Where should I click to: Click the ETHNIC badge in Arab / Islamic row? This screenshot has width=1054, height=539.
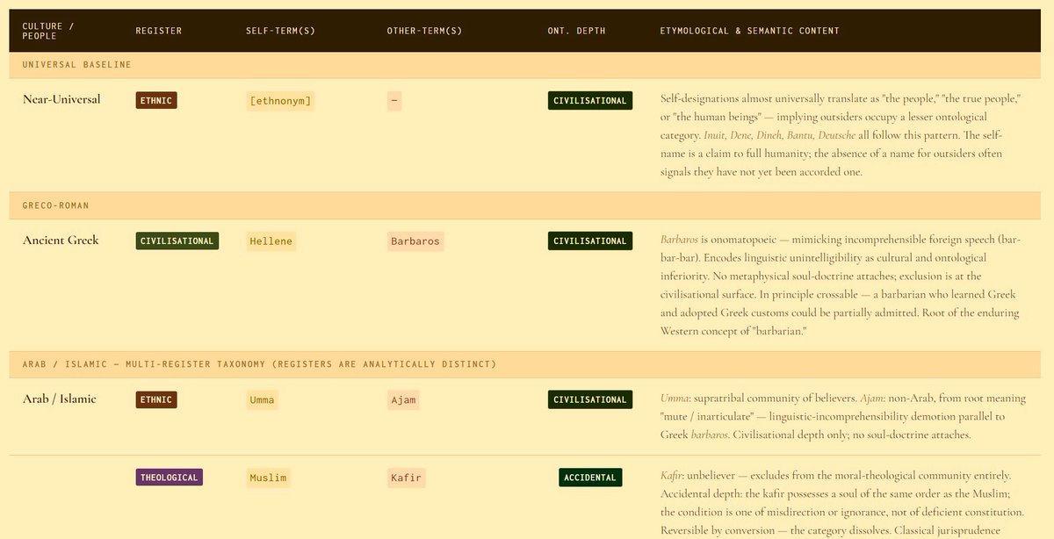pyautogui.click(x=156, y=399)
